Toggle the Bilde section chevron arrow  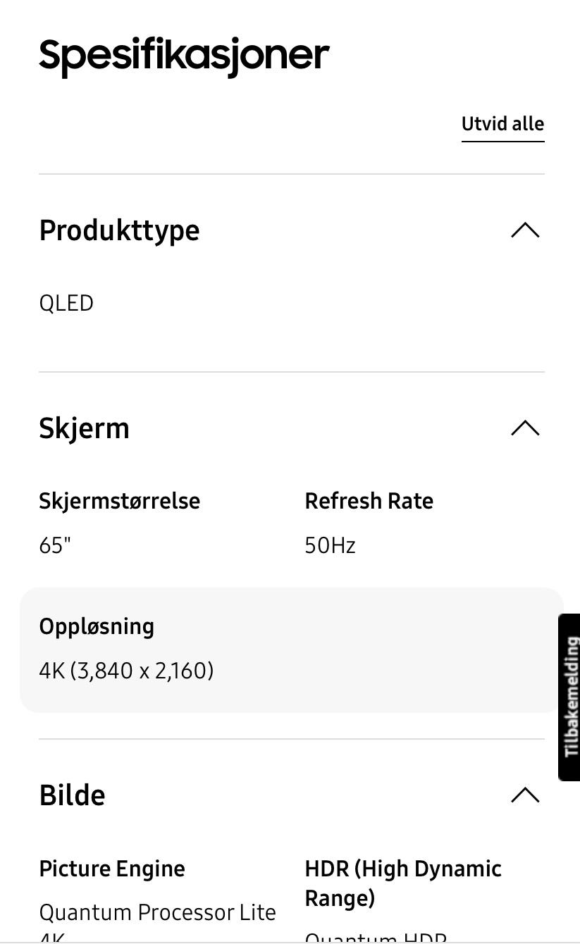pyautogui.click(x=524, y=795)
